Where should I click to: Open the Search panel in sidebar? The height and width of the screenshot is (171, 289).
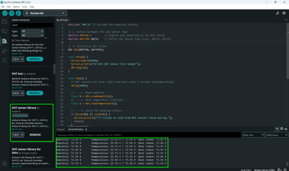(x=5, y=60)
